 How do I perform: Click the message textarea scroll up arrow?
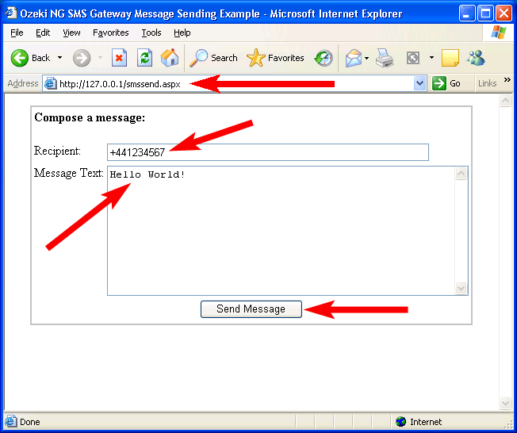coord(461,174)
